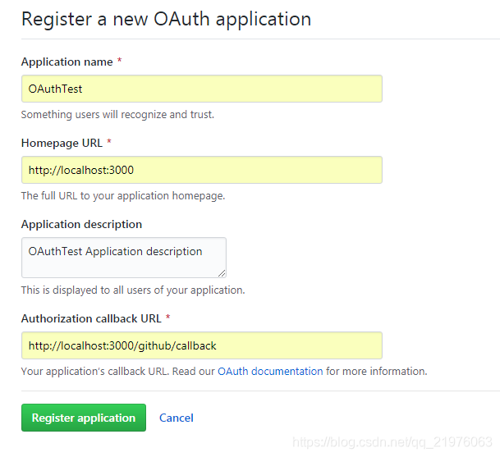The width and height of the screenshot is (500, 457).
Task: Click the description textarea resize handle
Action: tap(221, 272)
